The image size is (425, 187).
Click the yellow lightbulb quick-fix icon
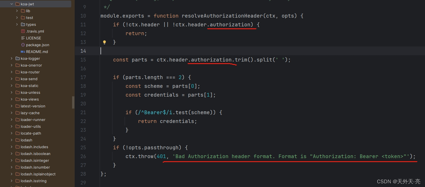pyautogui.click(x=104, y=42)
